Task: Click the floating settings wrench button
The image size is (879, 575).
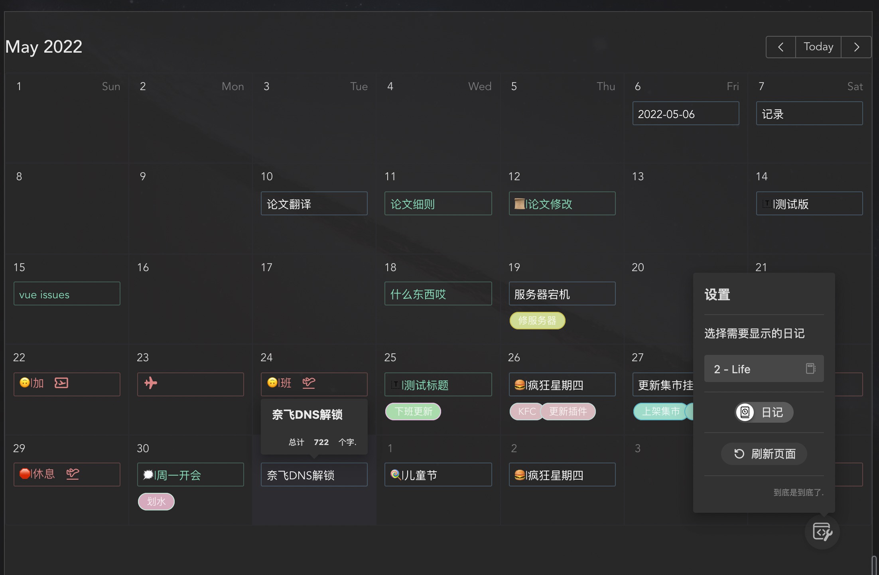Action: pyautogui.click(x=822, y=532)
